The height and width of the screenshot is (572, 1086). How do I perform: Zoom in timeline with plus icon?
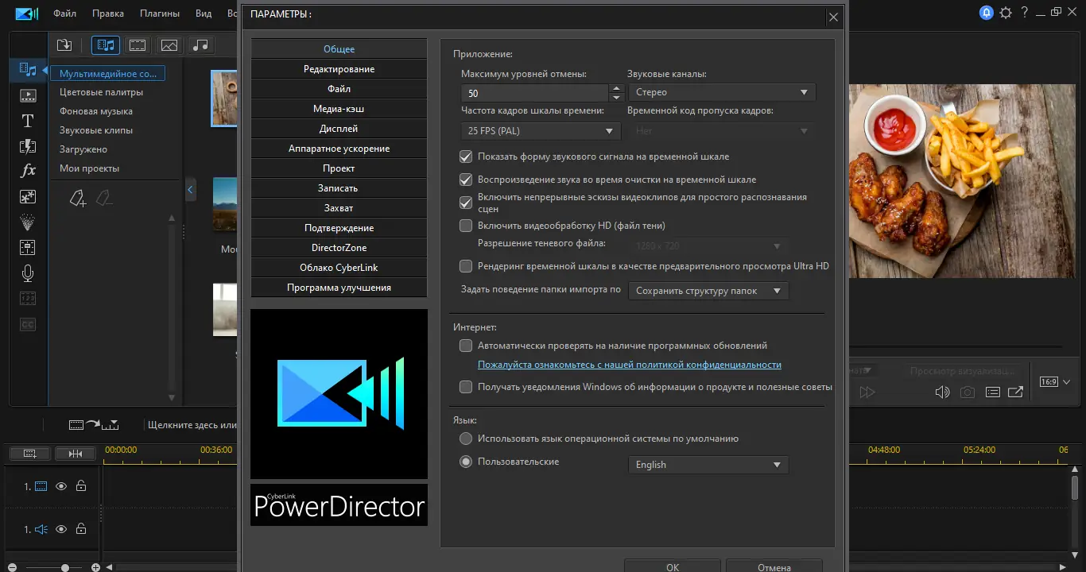coord(95,567)
